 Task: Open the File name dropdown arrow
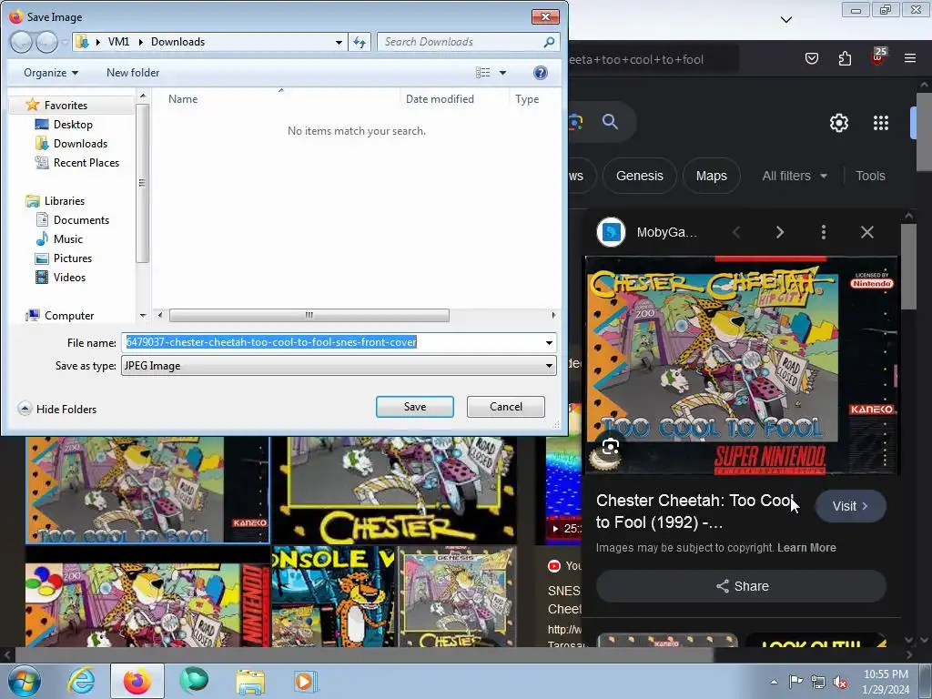[549, 342]
